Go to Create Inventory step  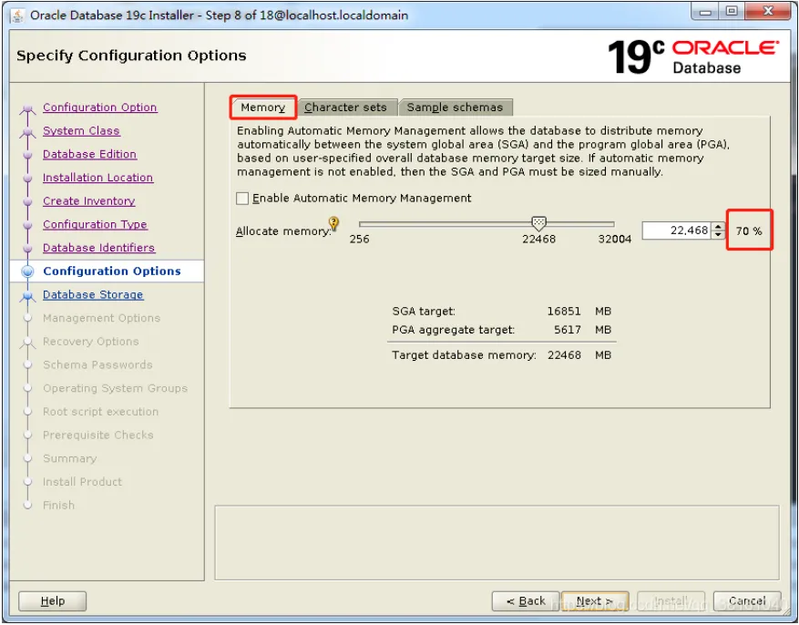click(88, 201)
